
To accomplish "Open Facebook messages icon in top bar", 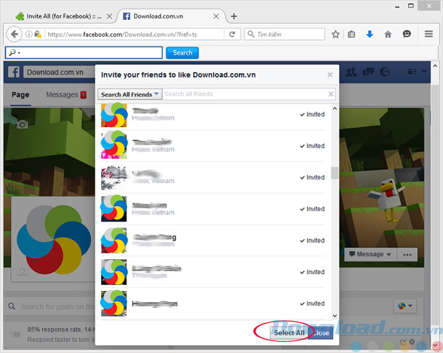I will [x=368, y=72].
